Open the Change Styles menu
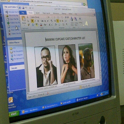This screenshot has height=124, width=124. 76,21
